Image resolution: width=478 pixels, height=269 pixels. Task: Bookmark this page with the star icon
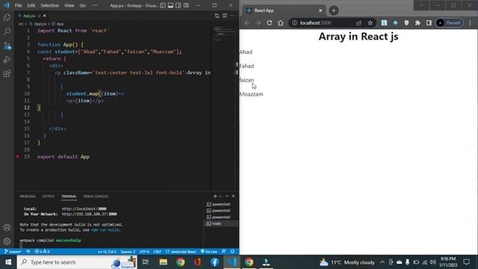tap(370, 23)
